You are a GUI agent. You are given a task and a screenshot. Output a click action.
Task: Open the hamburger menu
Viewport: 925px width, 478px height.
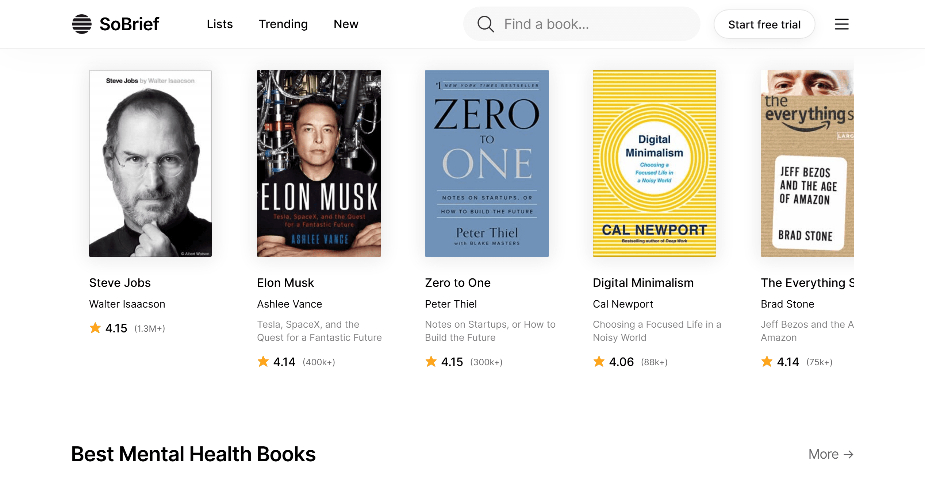pyautogui.click(x=841, y=24)
